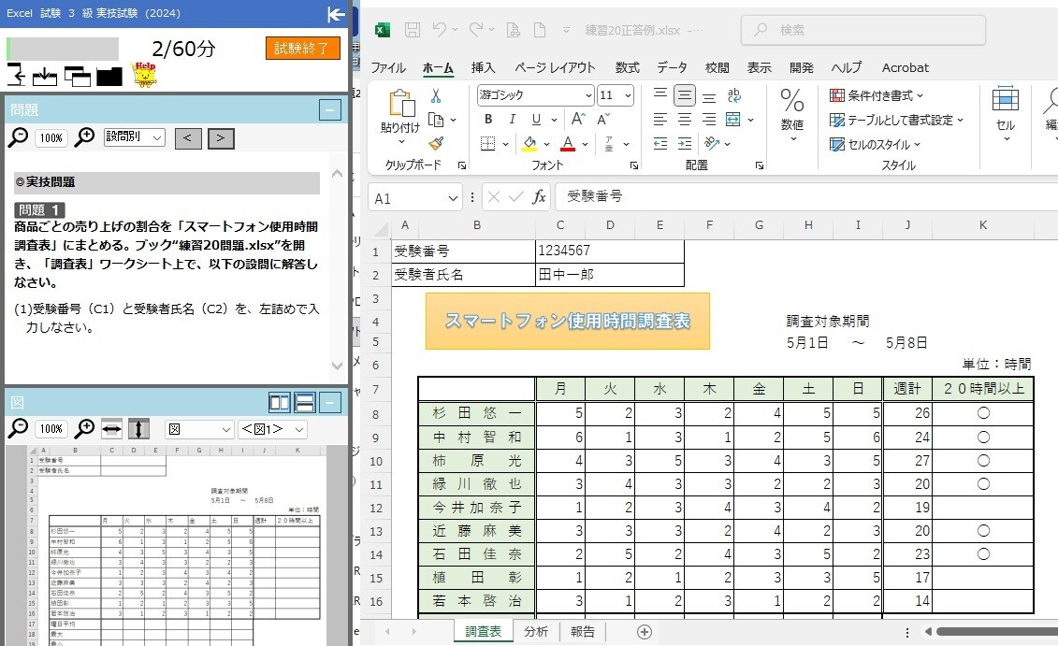The height and width of the screenshot is (646, 1058).
Task: Click the yellow fill color bucket
Action: coord(529,144)
